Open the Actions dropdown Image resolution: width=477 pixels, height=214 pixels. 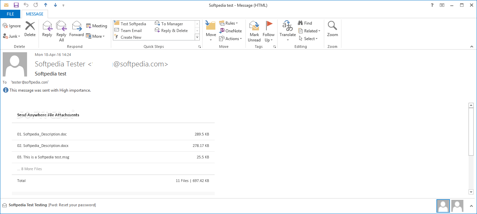pyautogui.click(x=231, y=38)
